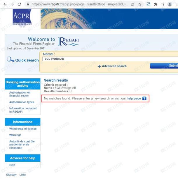Click the Banque de France banner image
Viewport: 178px width, 179px height.
(x=109, y=19)
